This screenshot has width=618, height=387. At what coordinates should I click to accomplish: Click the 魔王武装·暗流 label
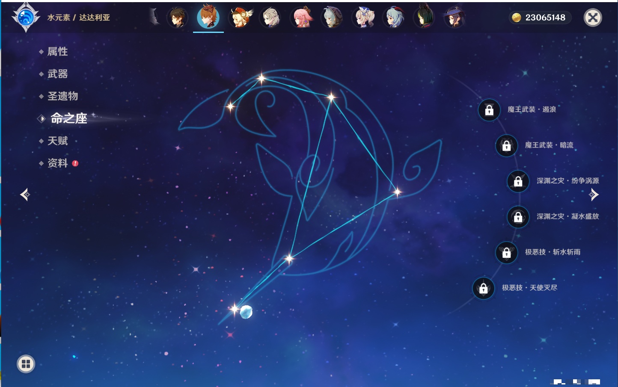click(549, 145)
